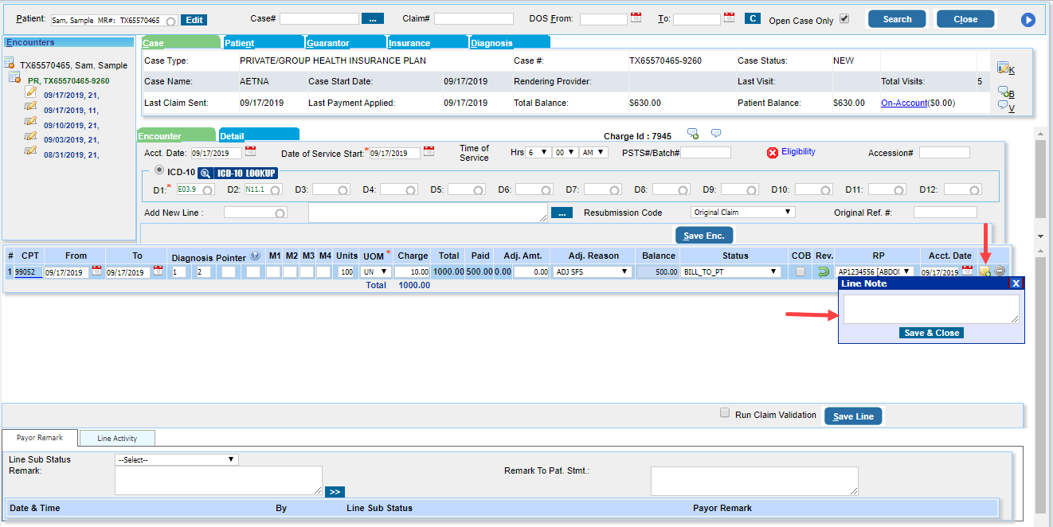Switch to the Line Activity tab
This screenshot has width=1053, height=527.
tap(117, 438)
